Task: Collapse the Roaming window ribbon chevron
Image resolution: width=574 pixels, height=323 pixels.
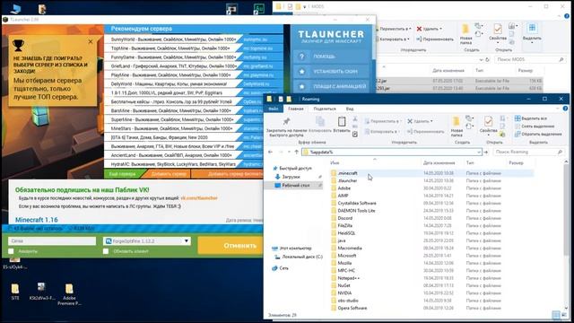Action: [x=558, y=109]
